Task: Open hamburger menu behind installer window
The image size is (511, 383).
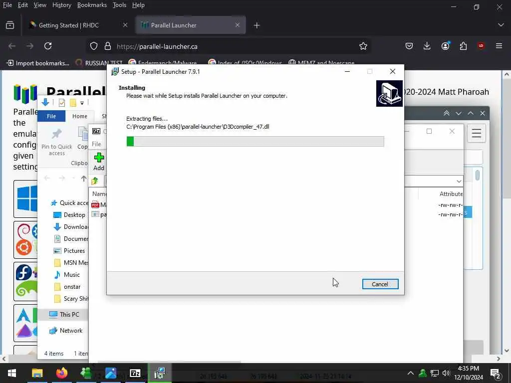Action: click(x=477, y=133)
